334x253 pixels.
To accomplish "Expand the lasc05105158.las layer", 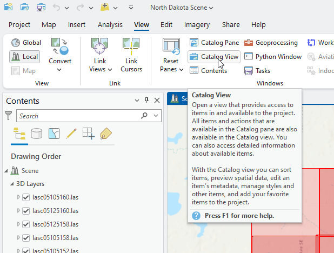I will tap(18, 237).
